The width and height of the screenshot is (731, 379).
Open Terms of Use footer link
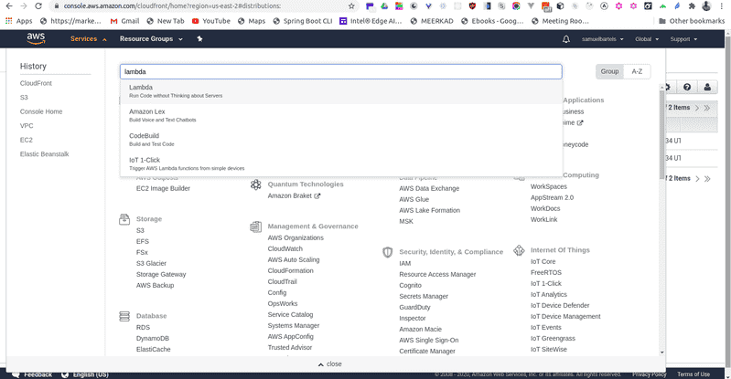[693, 374]
